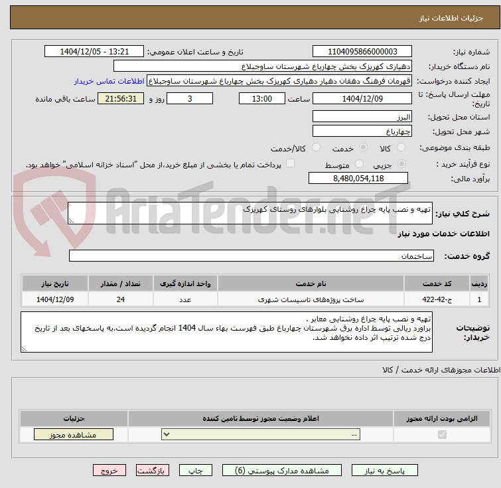Click the delivery province field البرز
The height and width of the screenshot is (488, 501).
(x=362, y=117)
